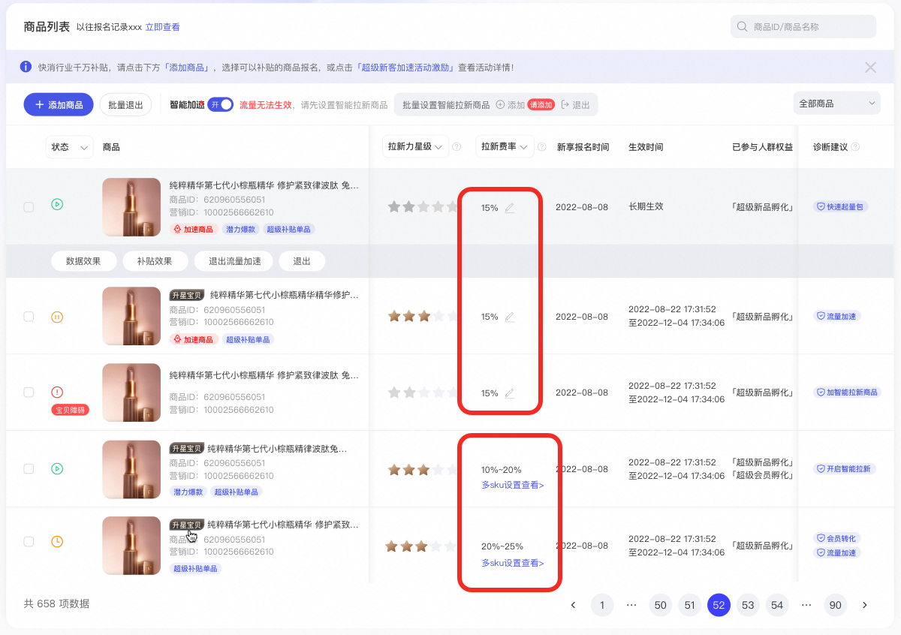This screenshot has width=901, height=635.
Task: Tick the checkbox of the 宝贝障碍 row
Action: click(29, 393)
